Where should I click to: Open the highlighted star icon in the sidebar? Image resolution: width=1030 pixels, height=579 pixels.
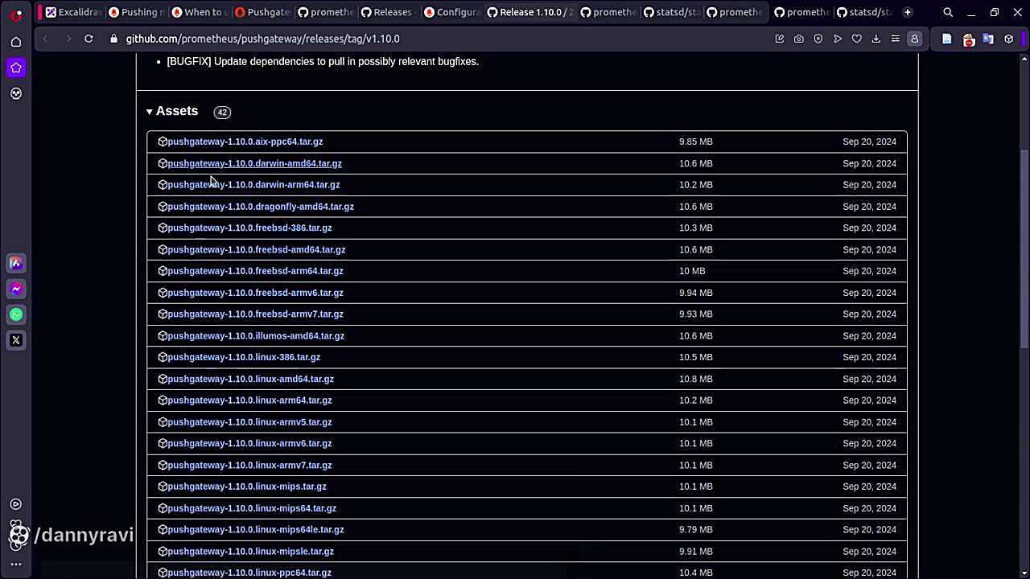(x=16, y=68)
